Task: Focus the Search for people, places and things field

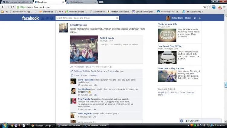Action: point(86,18)
